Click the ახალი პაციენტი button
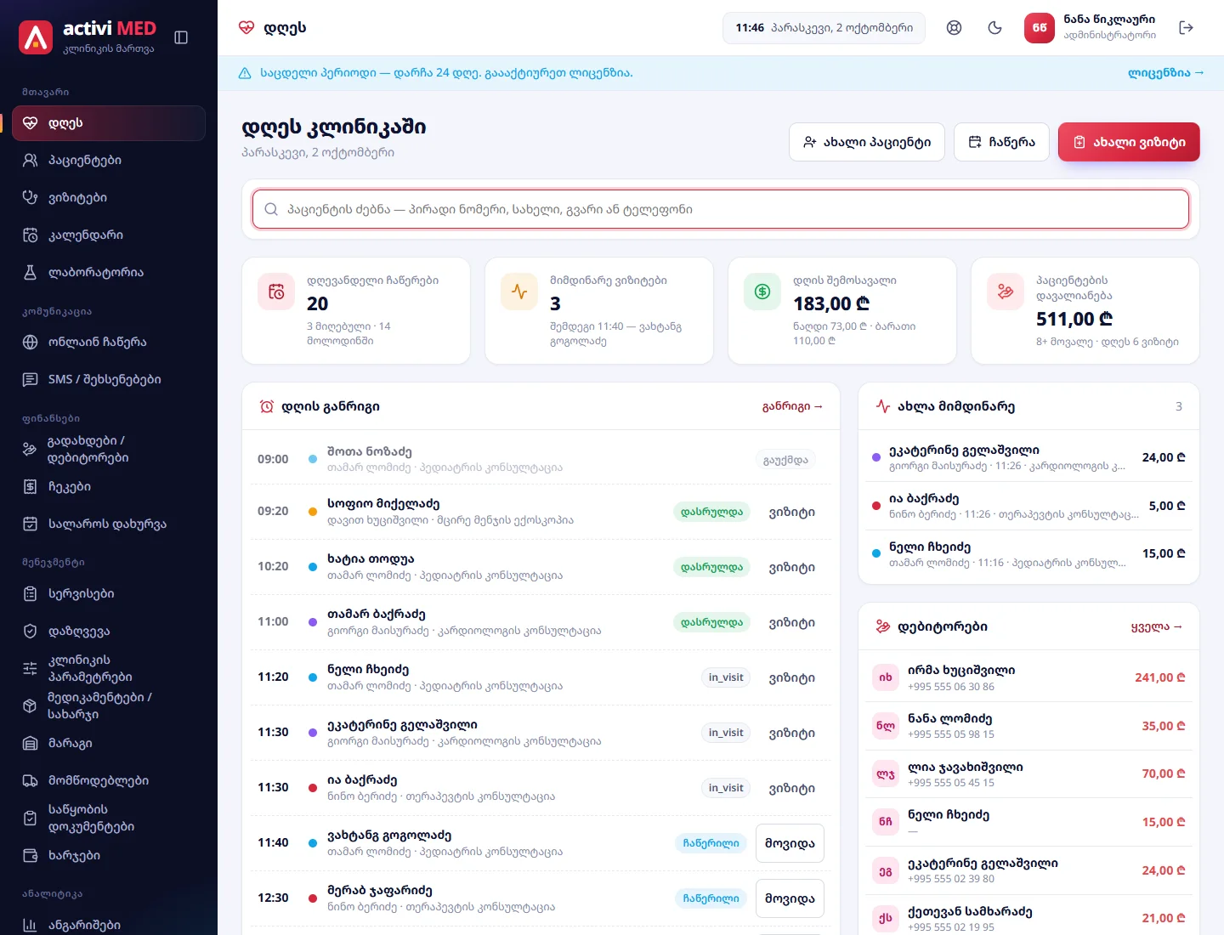Image resolution: width=1224 pixels, height=935 pixels. tap(867, 142)
